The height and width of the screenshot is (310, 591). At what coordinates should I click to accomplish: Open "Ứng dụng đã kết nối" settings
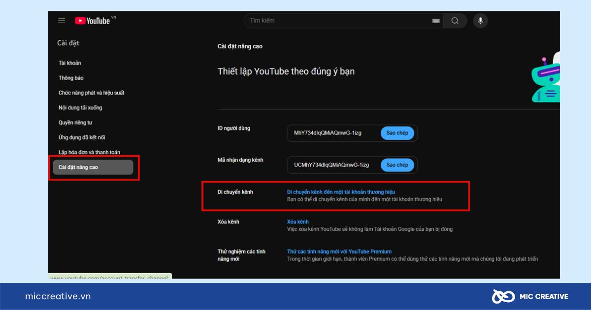82,137
